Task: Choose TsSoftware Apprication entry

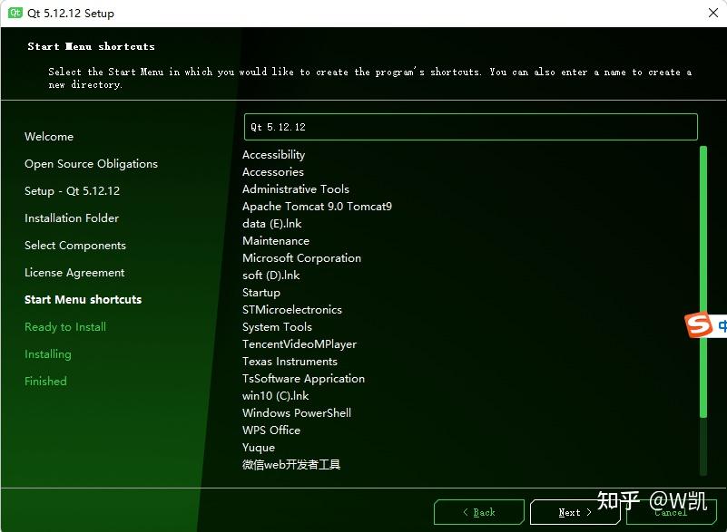Action: click(304, 379)
